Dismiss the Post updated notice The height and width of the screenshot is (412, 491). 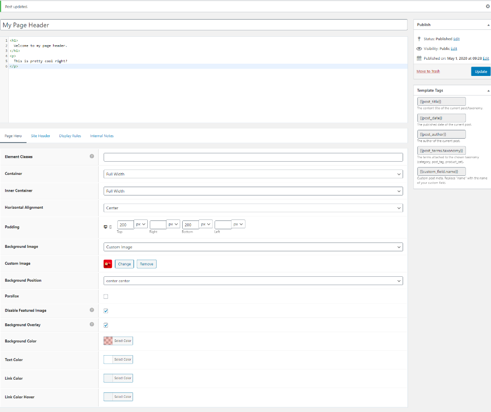click(x=488, y=6)
